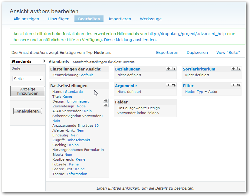Screen dimensions: 250x196
Task: Open Design settings gear icon
Action: click(106, 101)
